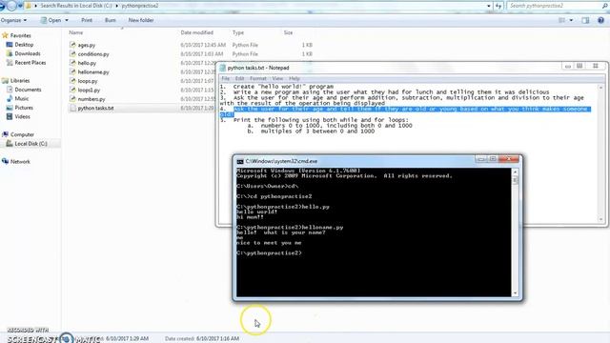This screenshot has height=343, width=610.
Task: Click Notepad scrollbar up arrow
Action: [600, 88]
